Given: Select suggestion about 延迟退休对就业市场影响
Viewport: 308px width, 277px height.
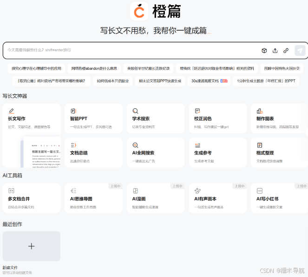Looking at the screenshot, I should coord(217,68).
